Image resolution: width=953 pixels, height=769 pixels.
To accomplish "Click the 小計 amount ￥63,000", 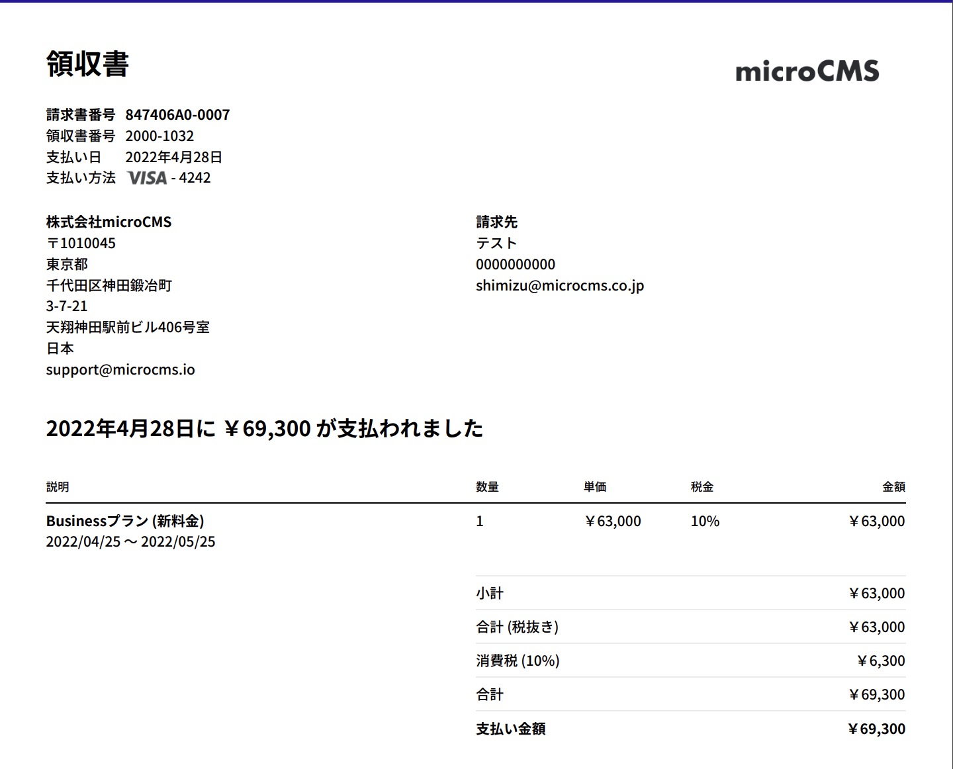I will 876,594.
